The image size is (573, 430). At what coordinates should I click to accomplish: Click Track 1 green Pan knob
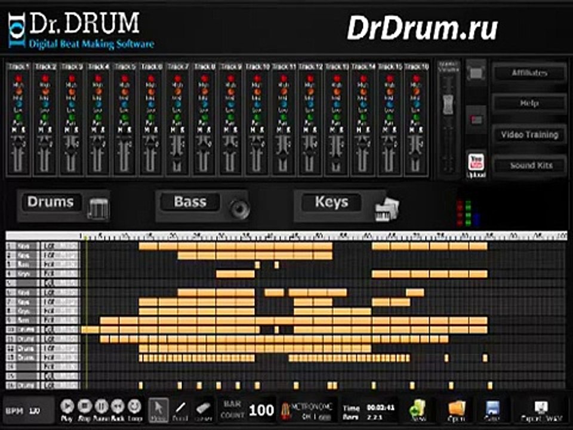19,118
